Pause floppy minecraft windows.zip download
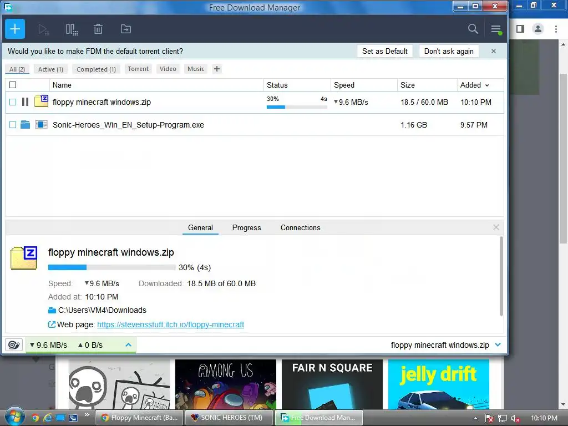 (x=25, y=102)
